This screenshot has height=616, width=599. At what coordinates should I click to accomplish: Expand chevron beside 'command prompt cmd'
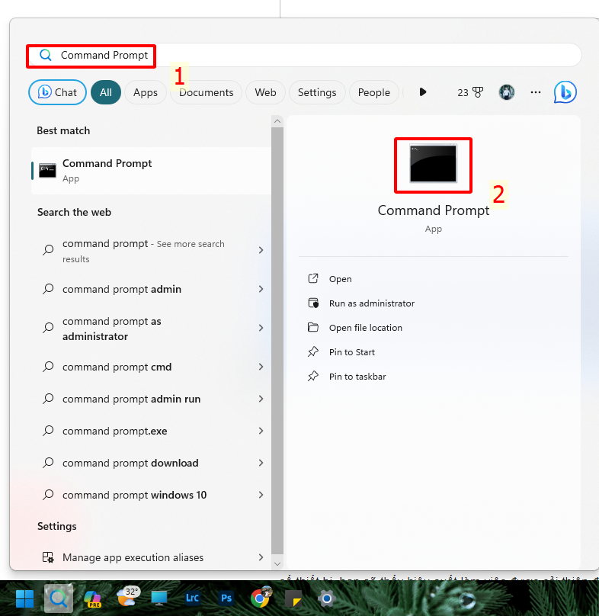pos(261,367)
